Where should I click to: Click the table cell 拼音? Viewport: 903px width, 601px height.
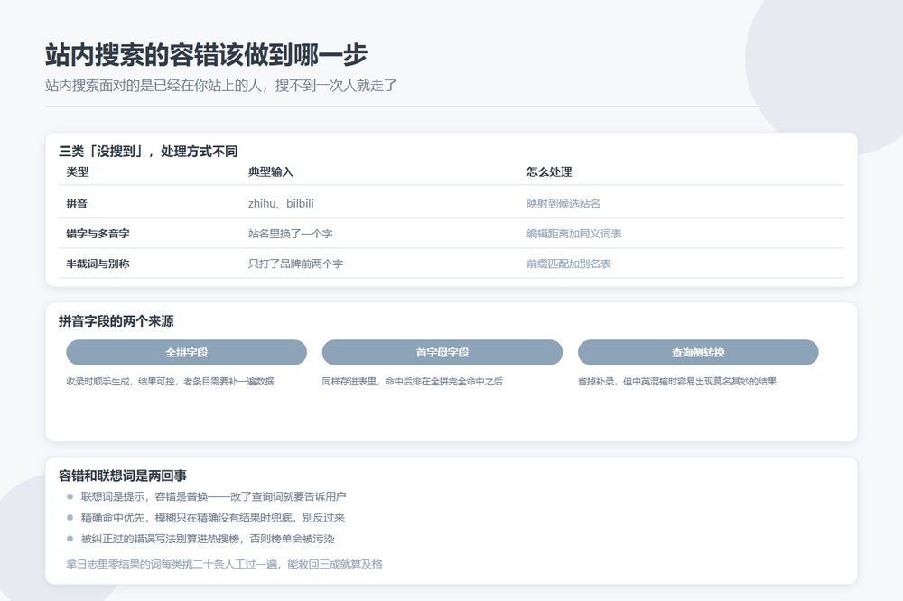tap(77, 203)
